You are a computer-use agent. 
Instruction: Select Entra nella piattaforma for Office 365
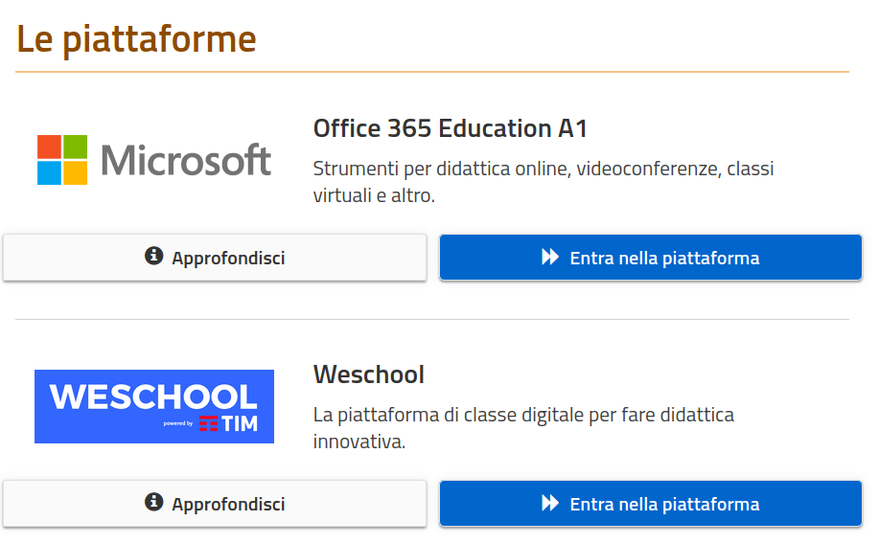[651, 258]
